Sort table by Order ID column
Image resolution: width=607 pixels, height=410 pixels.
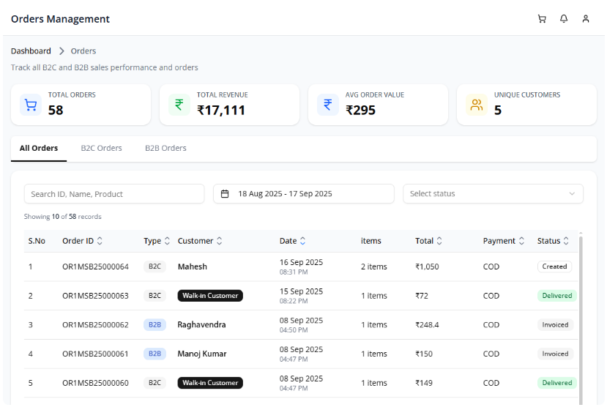[100, 241]
